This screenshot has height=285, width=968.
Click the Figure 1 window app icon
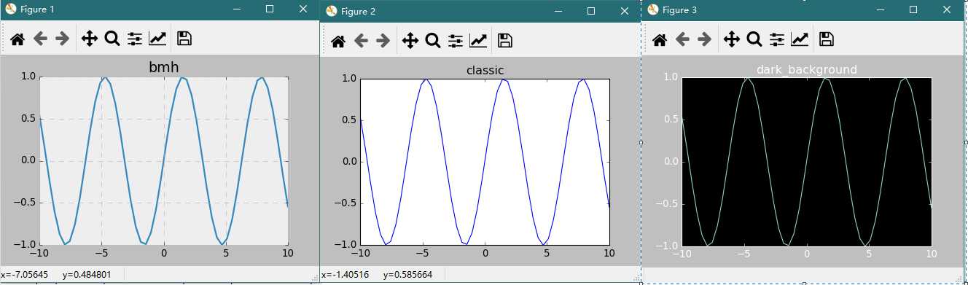10,9
